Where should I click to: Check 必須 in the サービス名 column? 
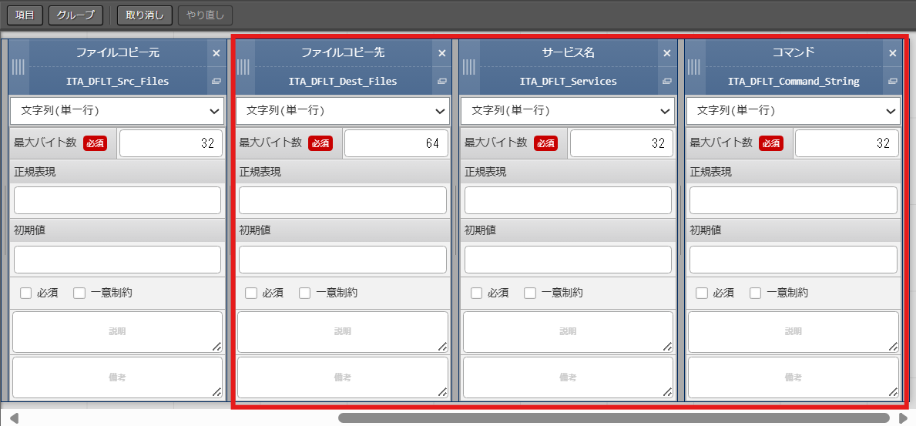coord(477,294)
